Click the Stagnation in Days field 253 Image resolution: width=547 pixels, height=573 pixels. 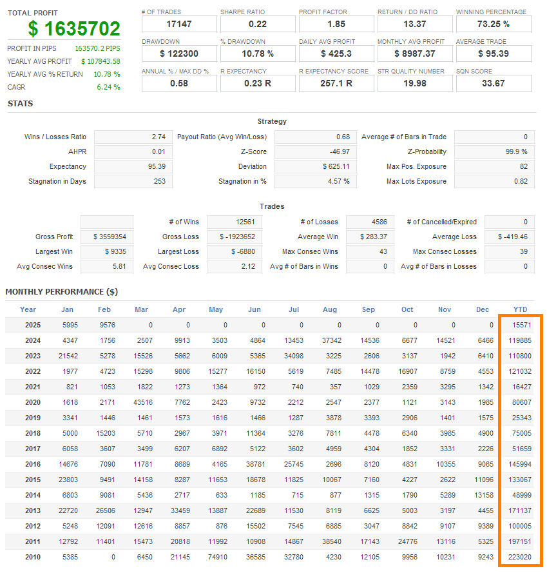(133, 181)
